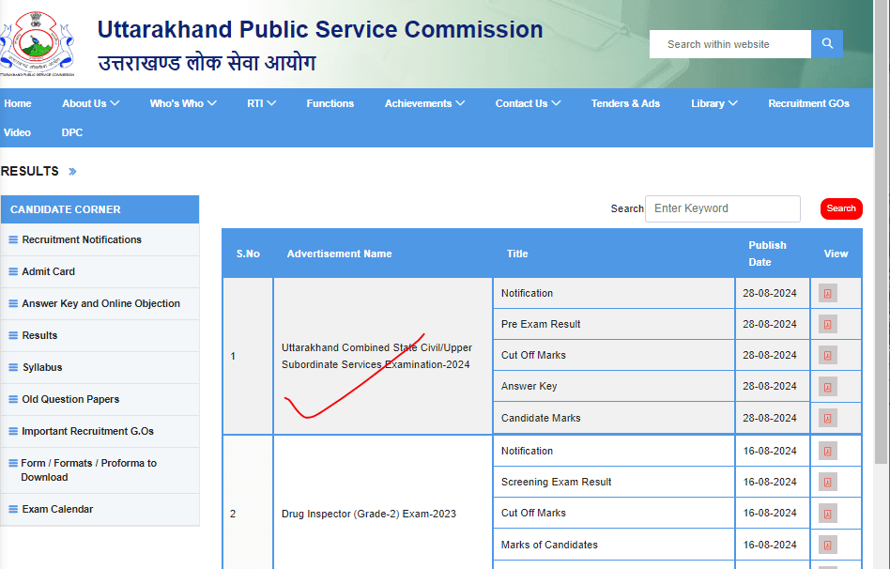Expand the About Us dropdown menu
The image size is (890, 569).
(91, 103)
